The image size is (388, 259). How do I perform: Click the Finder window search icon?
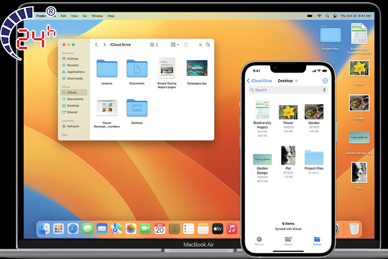click(208, 45)
